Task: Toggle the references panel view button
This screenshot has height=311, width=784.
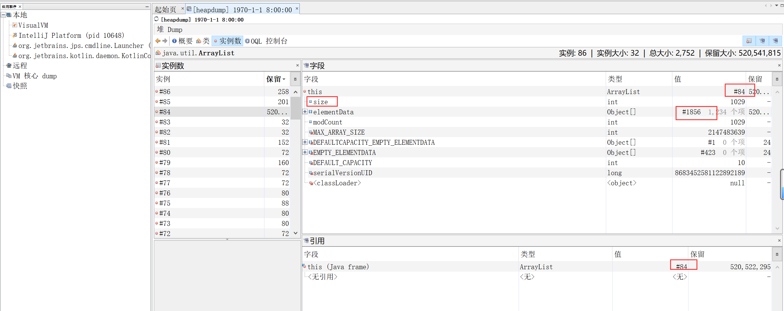Action: 775,41
